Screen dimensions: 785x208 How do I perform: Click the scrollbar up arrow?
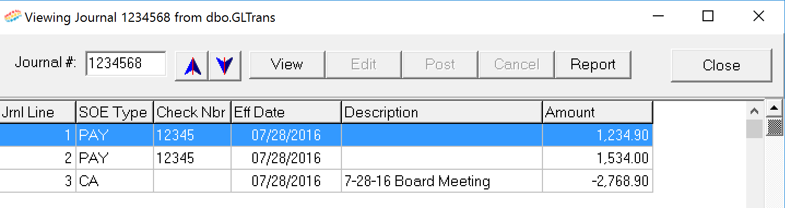[774, 108]
